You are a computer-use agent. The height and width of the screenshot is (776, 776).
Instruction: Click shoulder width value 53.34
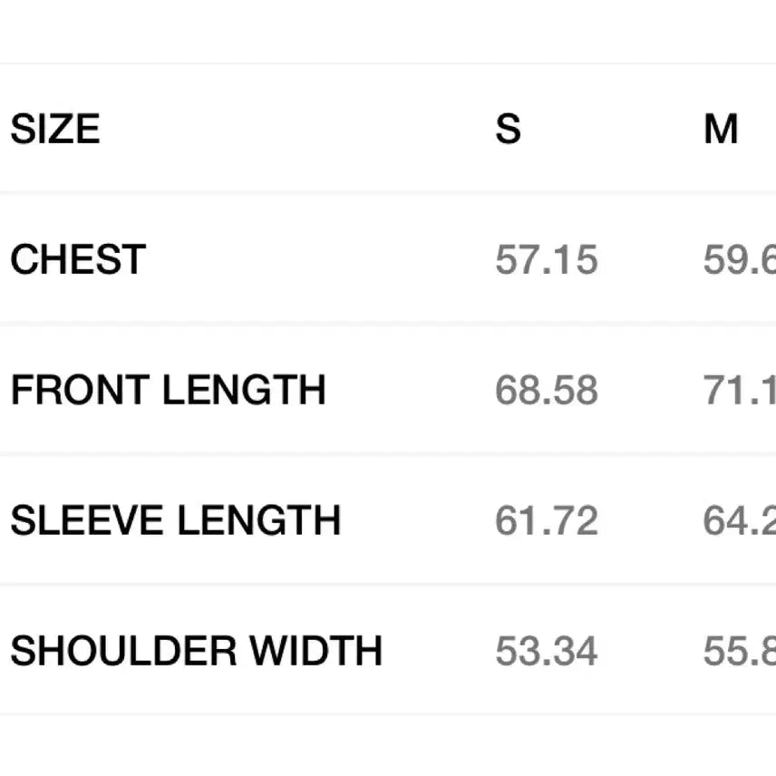coord(547,651)
